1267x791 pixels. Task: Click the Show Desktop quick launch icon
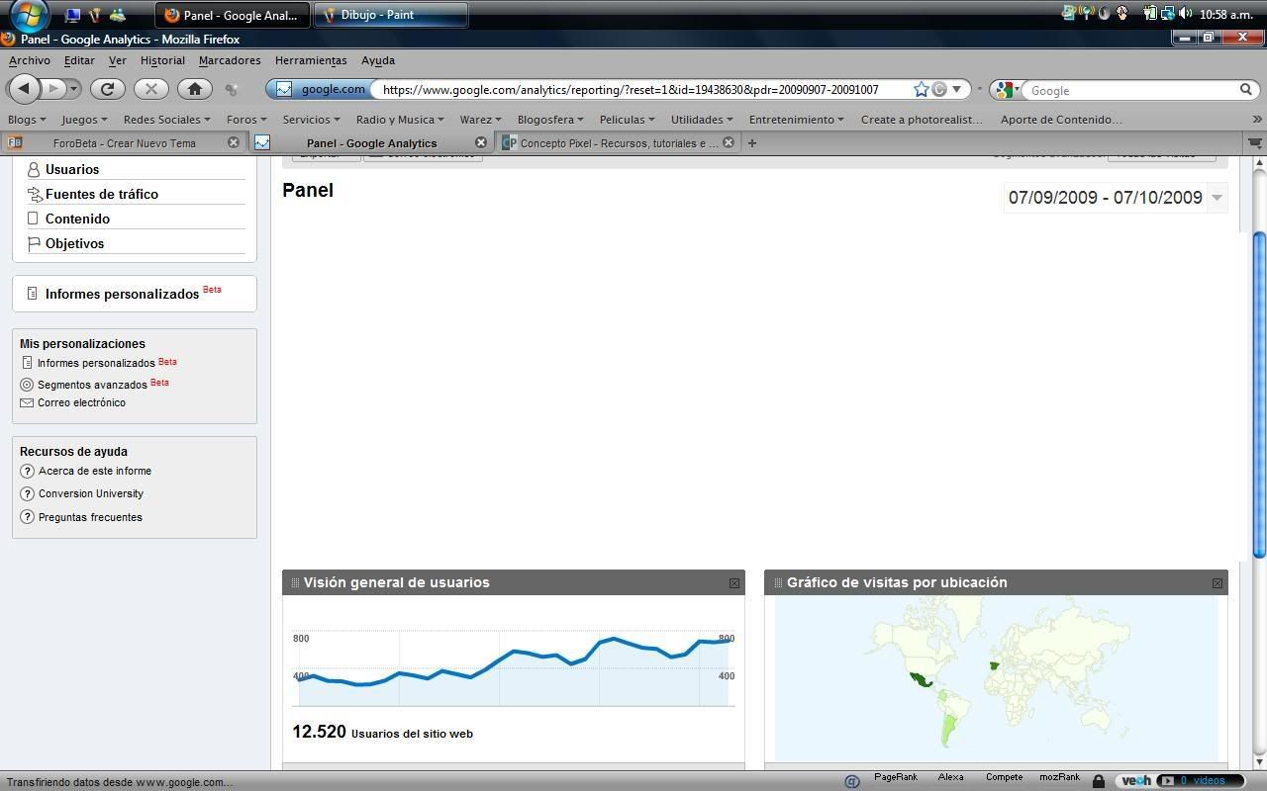point(71,15)
